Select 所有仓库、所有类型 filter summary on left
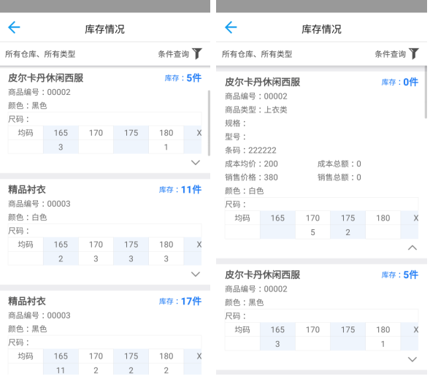Screen dimensions: 430x379 tap(40, 54)
